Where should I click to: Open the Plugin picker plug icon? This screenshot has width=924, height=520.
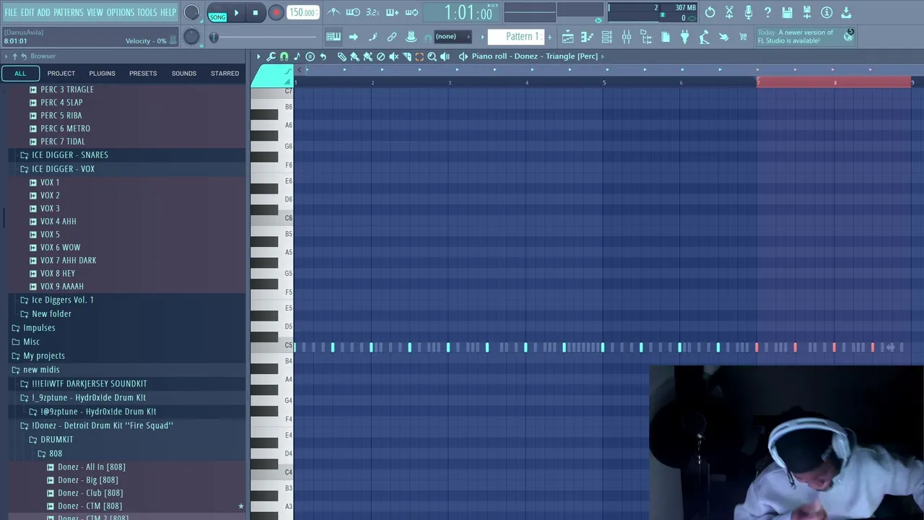click(x=685, y=37)
